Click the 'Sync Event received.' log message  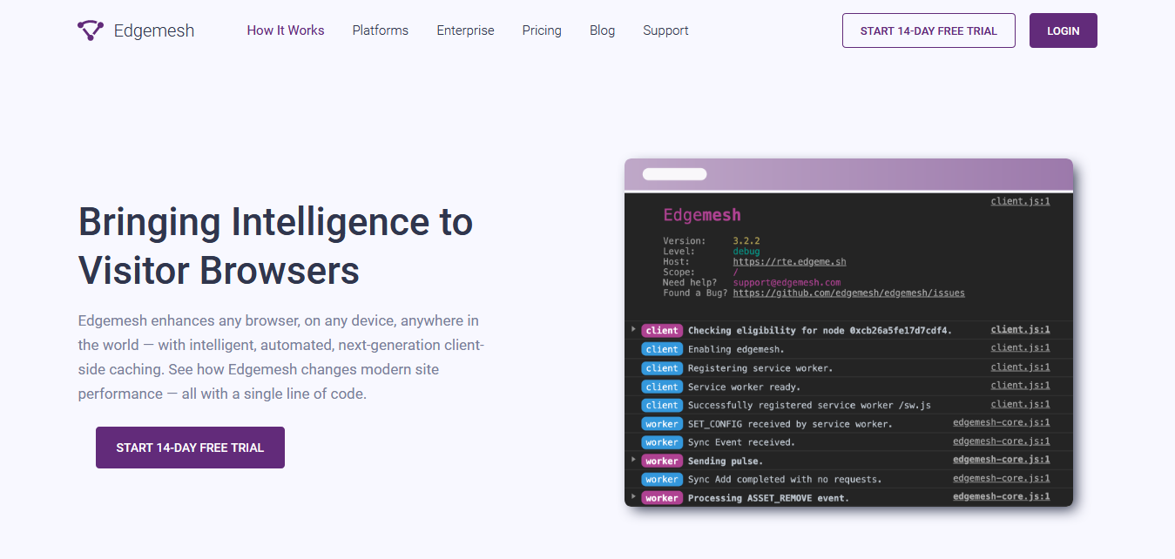pyautogui.click(x=741, y=442)
